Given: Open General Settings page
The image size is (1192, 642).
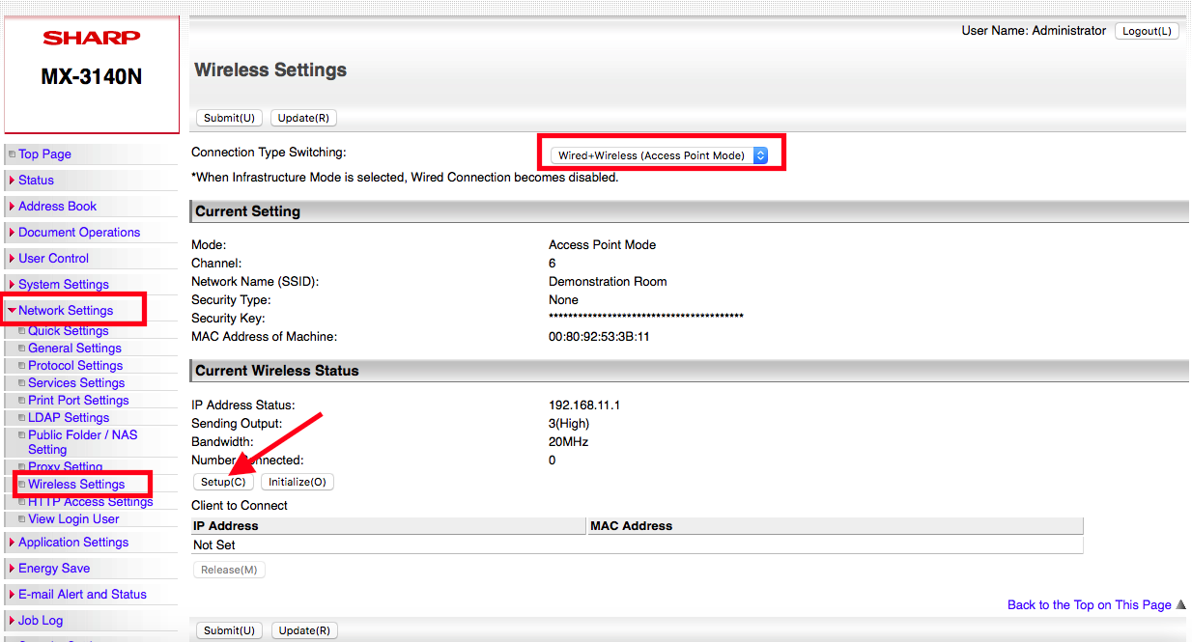Looking at the screenshot, I should point(74,349).
